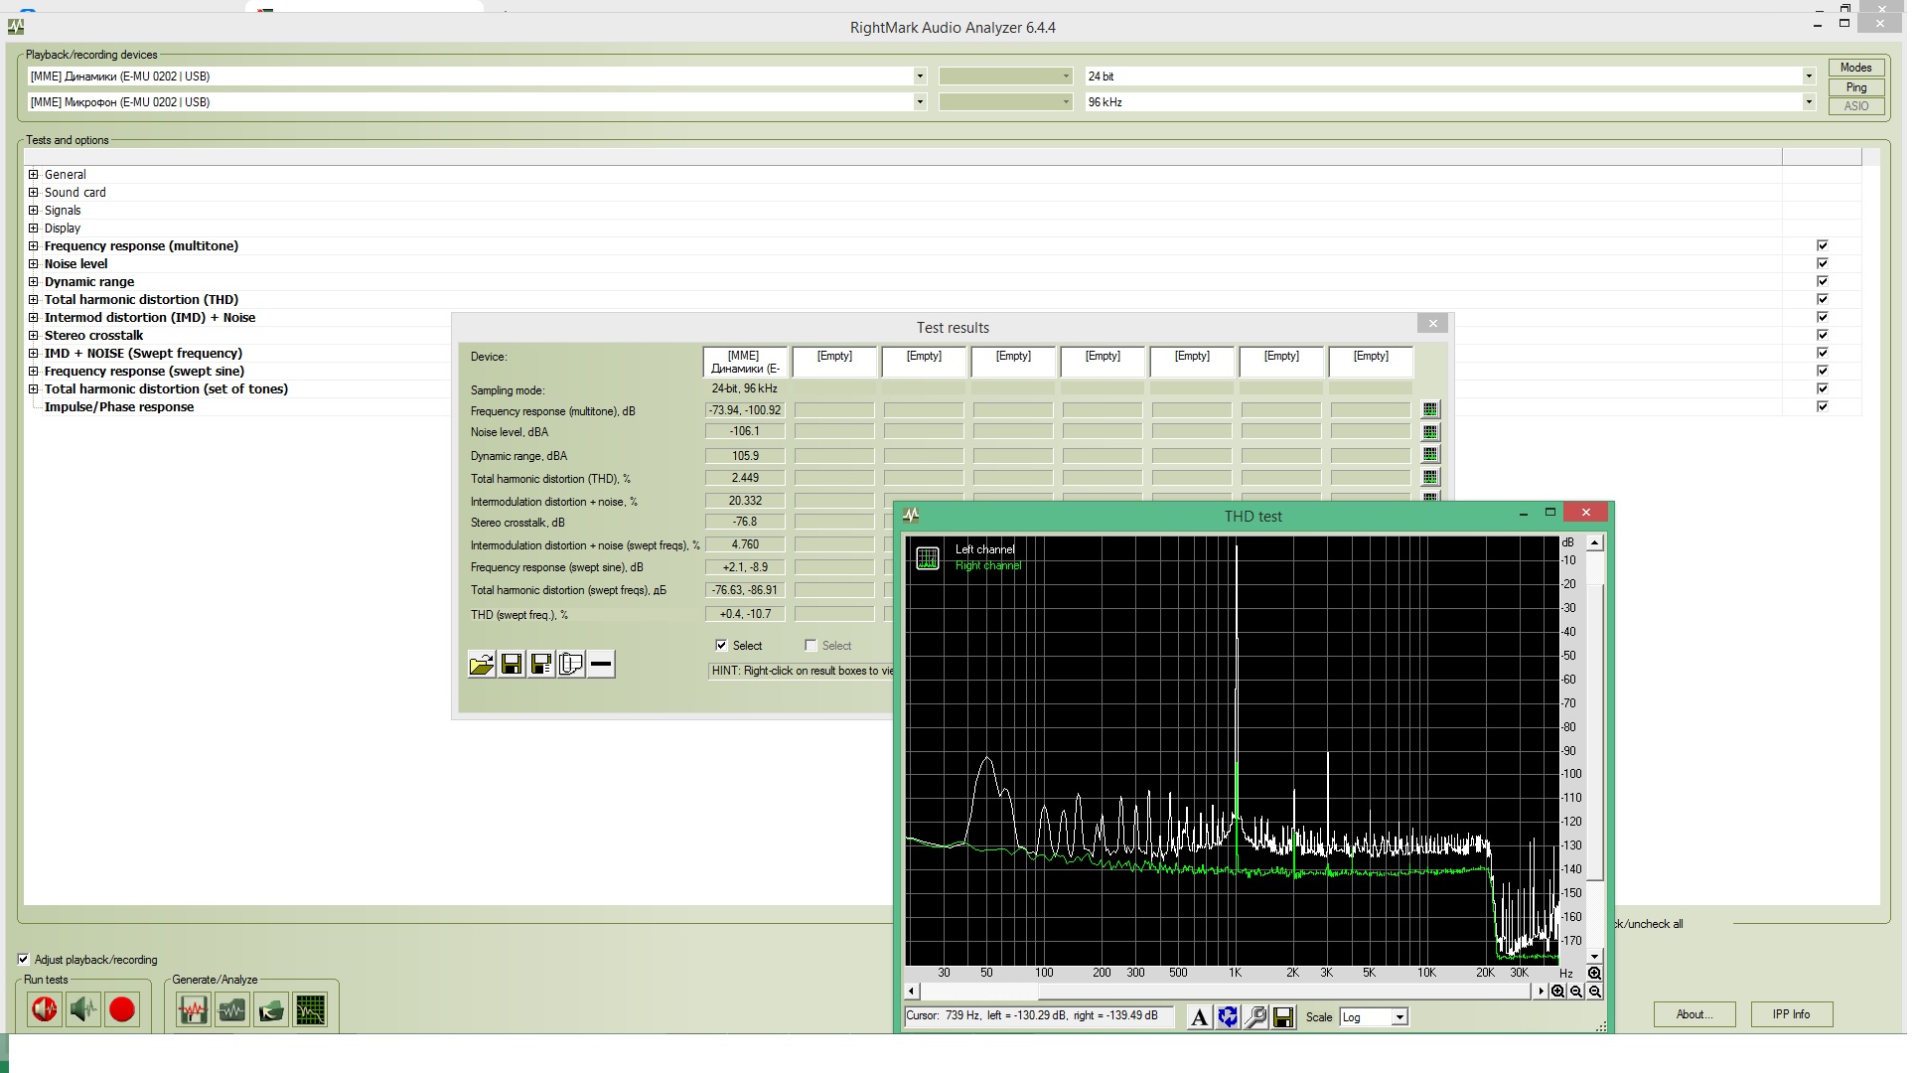
Task: Expand Total harmonic distortion (THD) options
Action: pyautogui.click(x=33, y=300)
